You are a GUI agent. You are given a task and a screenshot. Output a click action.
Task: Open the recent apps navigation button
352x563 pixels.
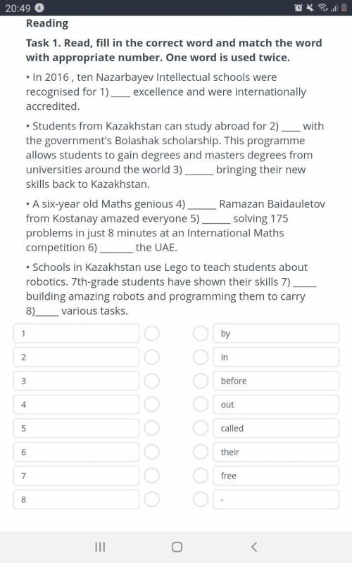100,547
